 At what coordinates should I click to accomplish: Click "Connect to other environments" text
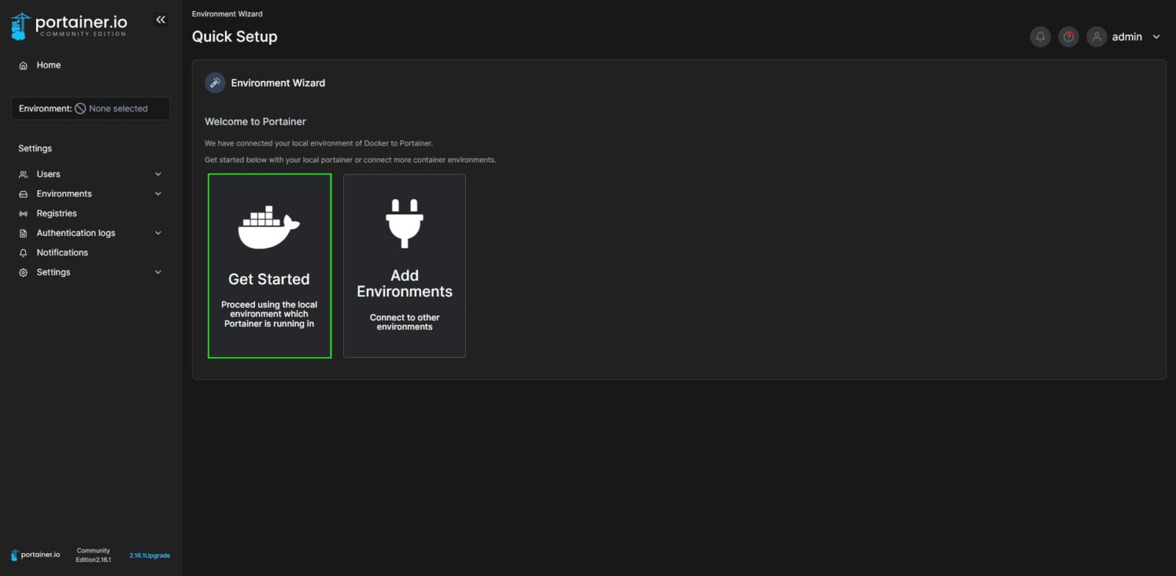(x=404, y=323)
